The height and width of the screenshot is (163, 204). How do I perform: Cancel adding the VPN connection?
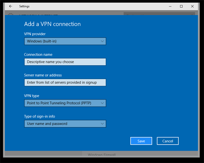pyautogui.click(x=168, y=141)
